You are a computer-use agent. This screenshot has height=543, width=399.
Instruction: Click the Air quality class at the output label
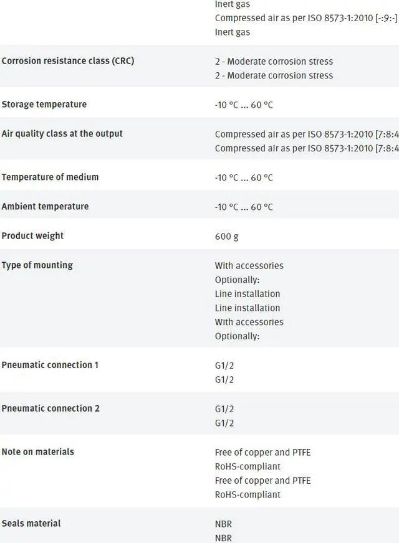[x=62, y=134]
